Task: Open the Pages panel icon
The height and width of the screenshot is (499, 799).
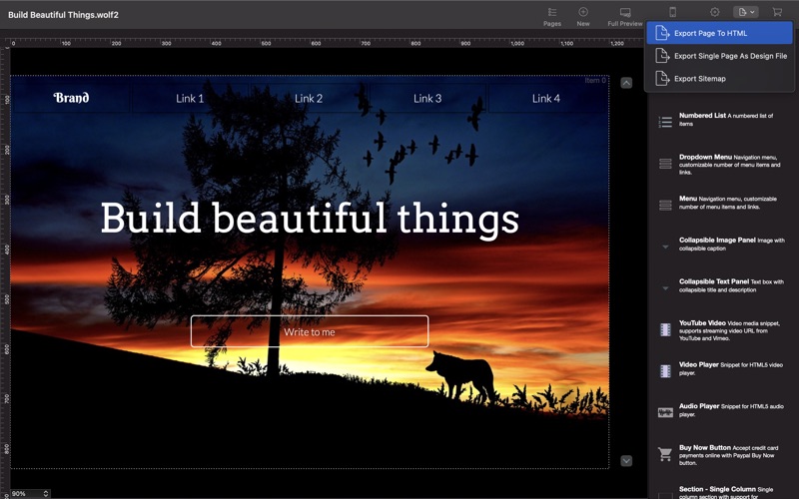Action: 552,12
